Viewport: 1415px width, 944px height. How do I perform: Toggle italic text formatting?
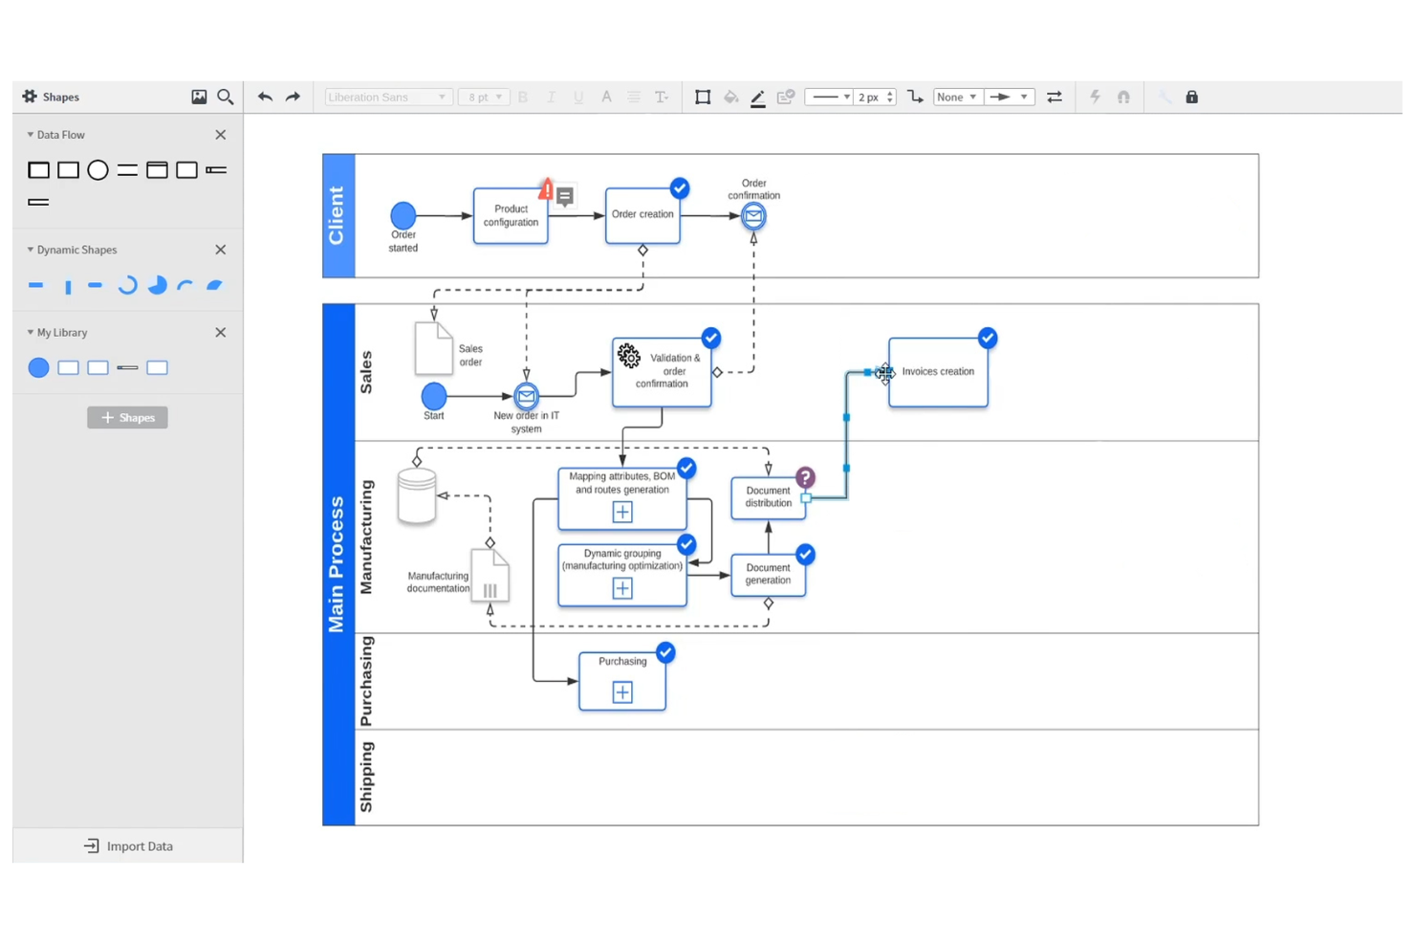tap(551, 97)
